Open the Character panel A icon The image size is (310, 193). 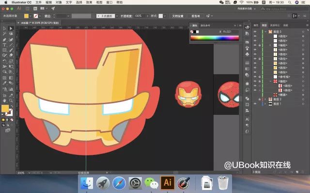click(x=247, y=119)
